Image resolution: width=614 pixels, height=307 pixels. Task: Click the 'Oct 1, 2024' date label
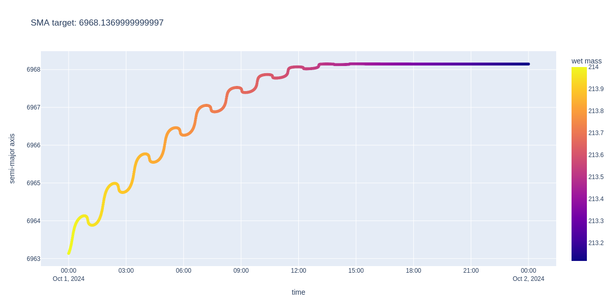click(69, 279)
